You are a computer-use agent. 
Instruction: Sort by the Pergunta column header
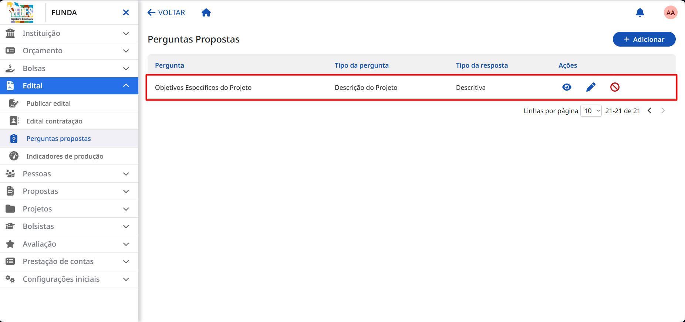click(x=169, y=65)
